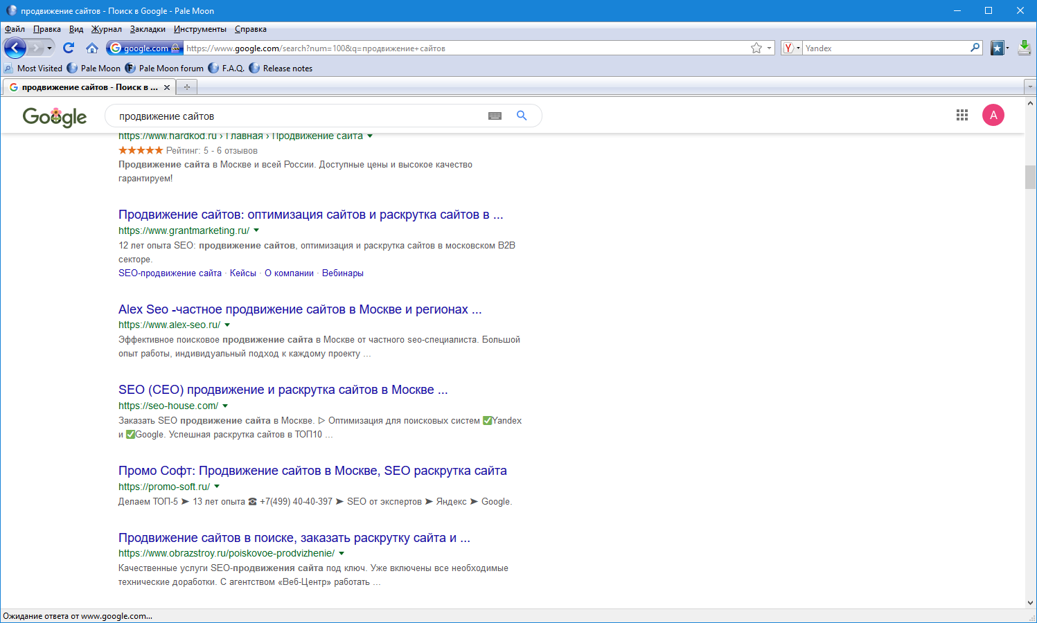This screenshot has width=1037, height=623.
Task: Open the Alex Seo result title
Action: pos(300,309)
